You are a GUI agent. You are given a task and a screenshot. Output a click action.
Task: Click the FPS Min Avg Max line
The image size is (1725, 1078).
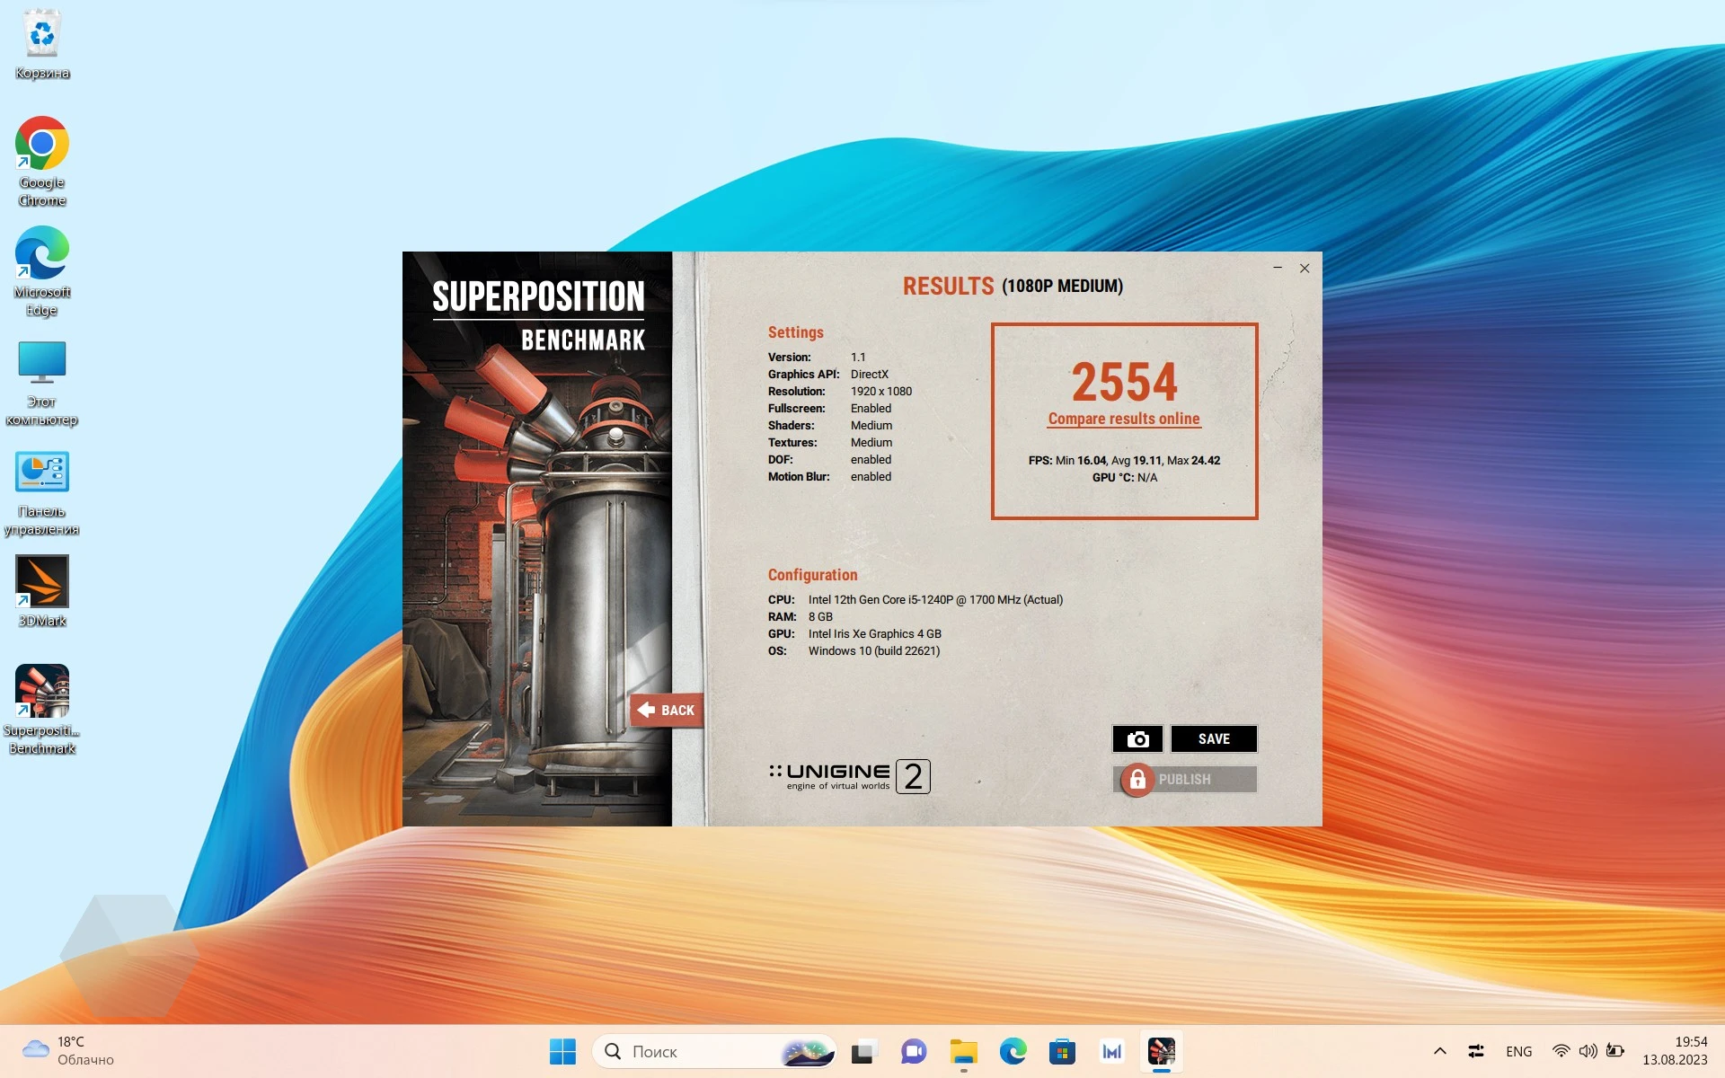click(x=1124, y=460)
